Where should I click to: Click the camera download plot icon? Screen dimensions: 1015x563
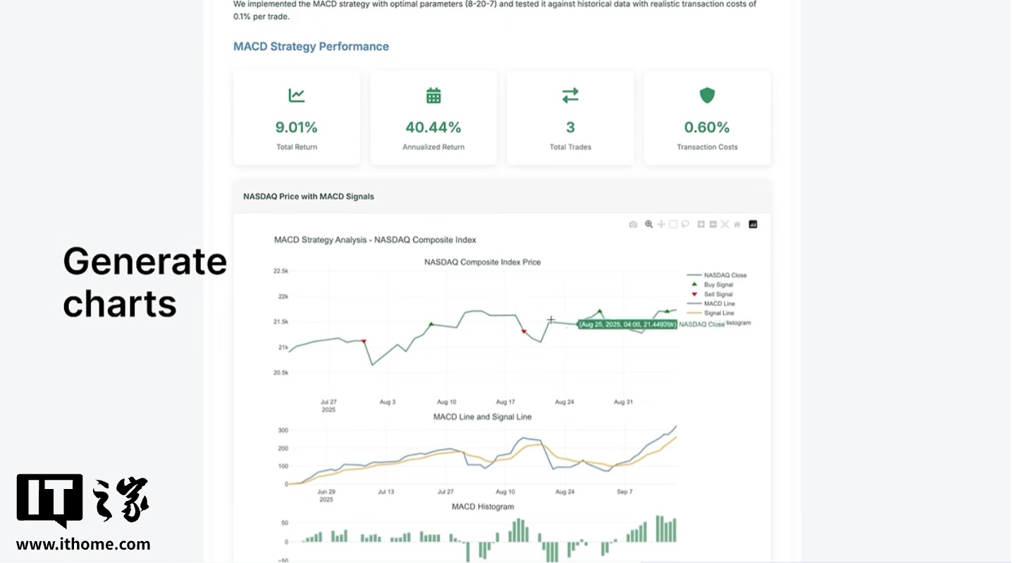(x=633, y=225)
